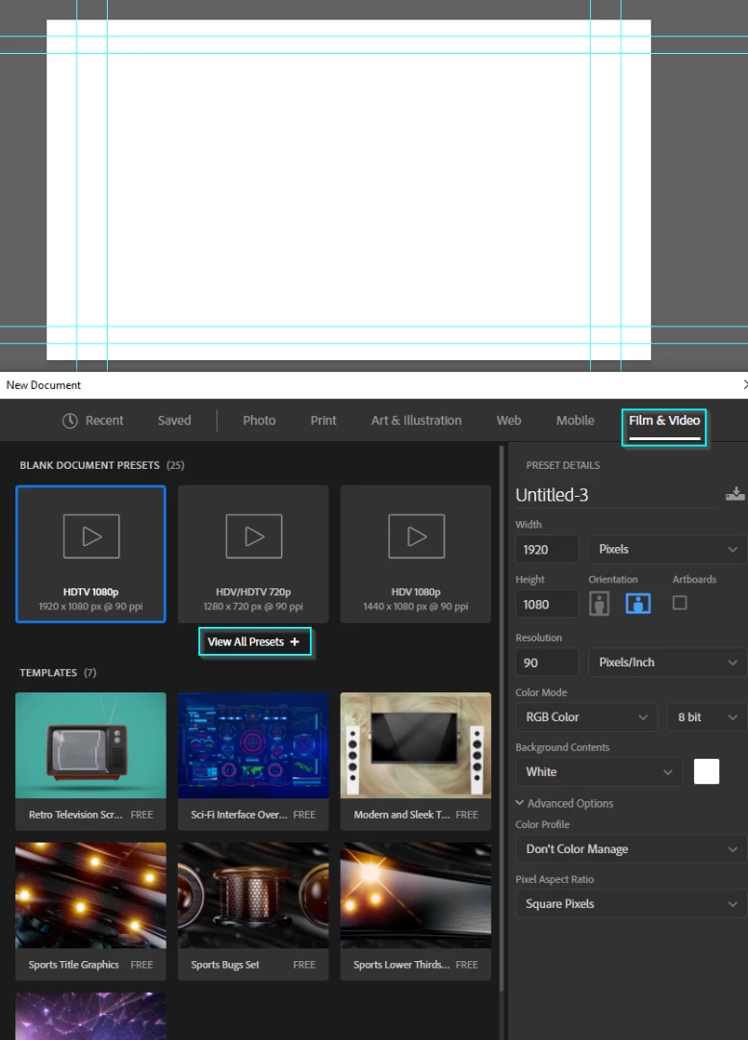The height and width of the screenshot is (1040, 748).
Task: Switch to the Mobile tab
Action: (x=575, y=421)
